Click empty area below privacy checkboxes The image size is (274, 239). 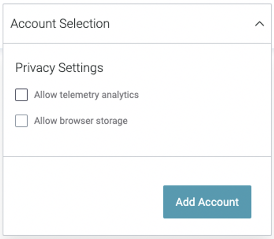[137, 142]
